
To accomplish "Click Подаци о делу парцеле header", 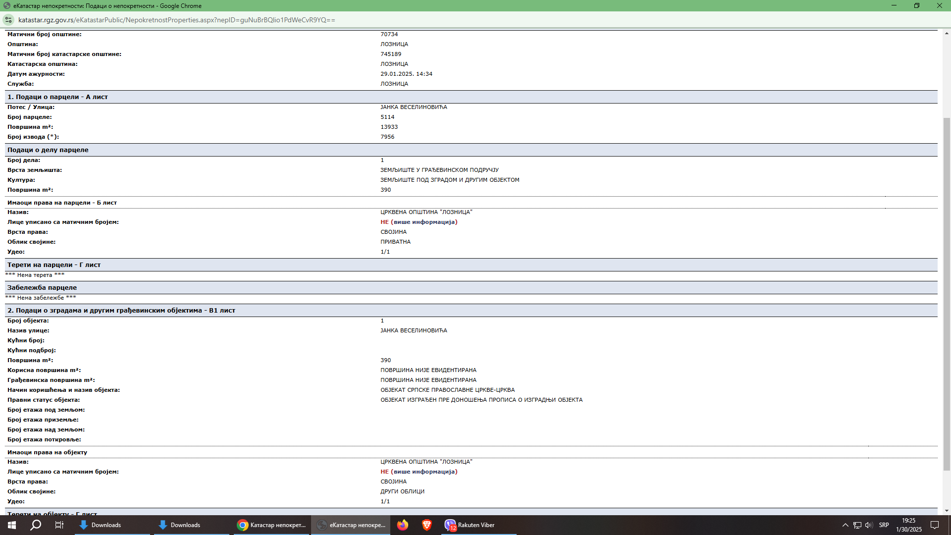I will [471, 150].
